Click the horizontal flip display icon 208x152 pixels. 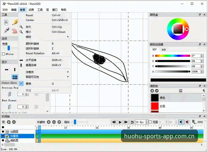[6, 70]
